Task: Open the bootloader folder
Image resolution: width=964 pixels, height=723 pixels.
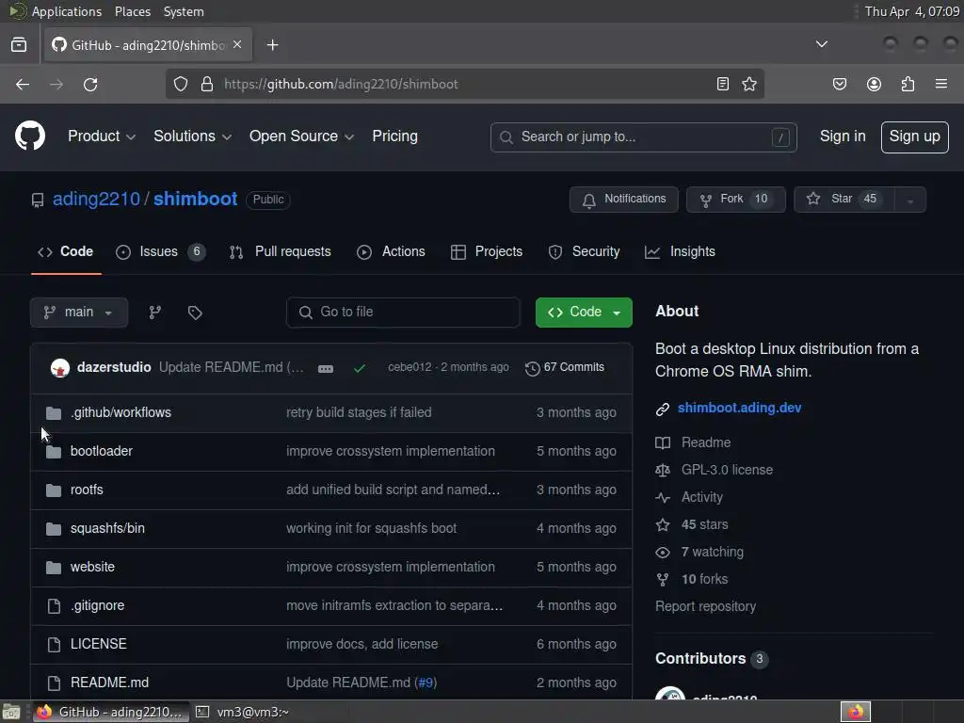Action: click(x=102, y=451)
